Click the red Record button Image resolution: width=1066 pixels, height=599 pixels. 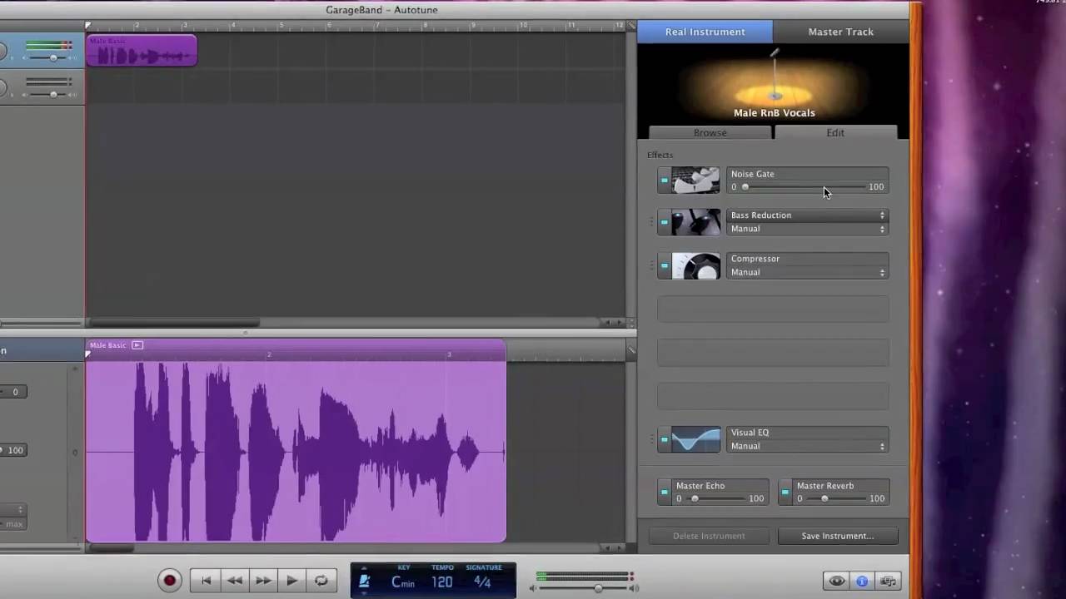pyautogui.click(x=169, y=581)
